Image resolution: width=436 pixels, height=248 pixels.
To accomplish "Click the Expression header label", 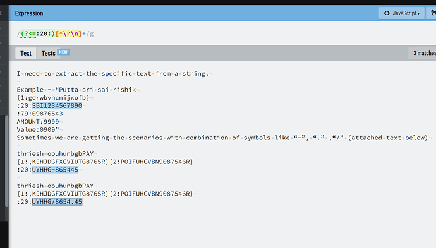I will tap(29, 13).
